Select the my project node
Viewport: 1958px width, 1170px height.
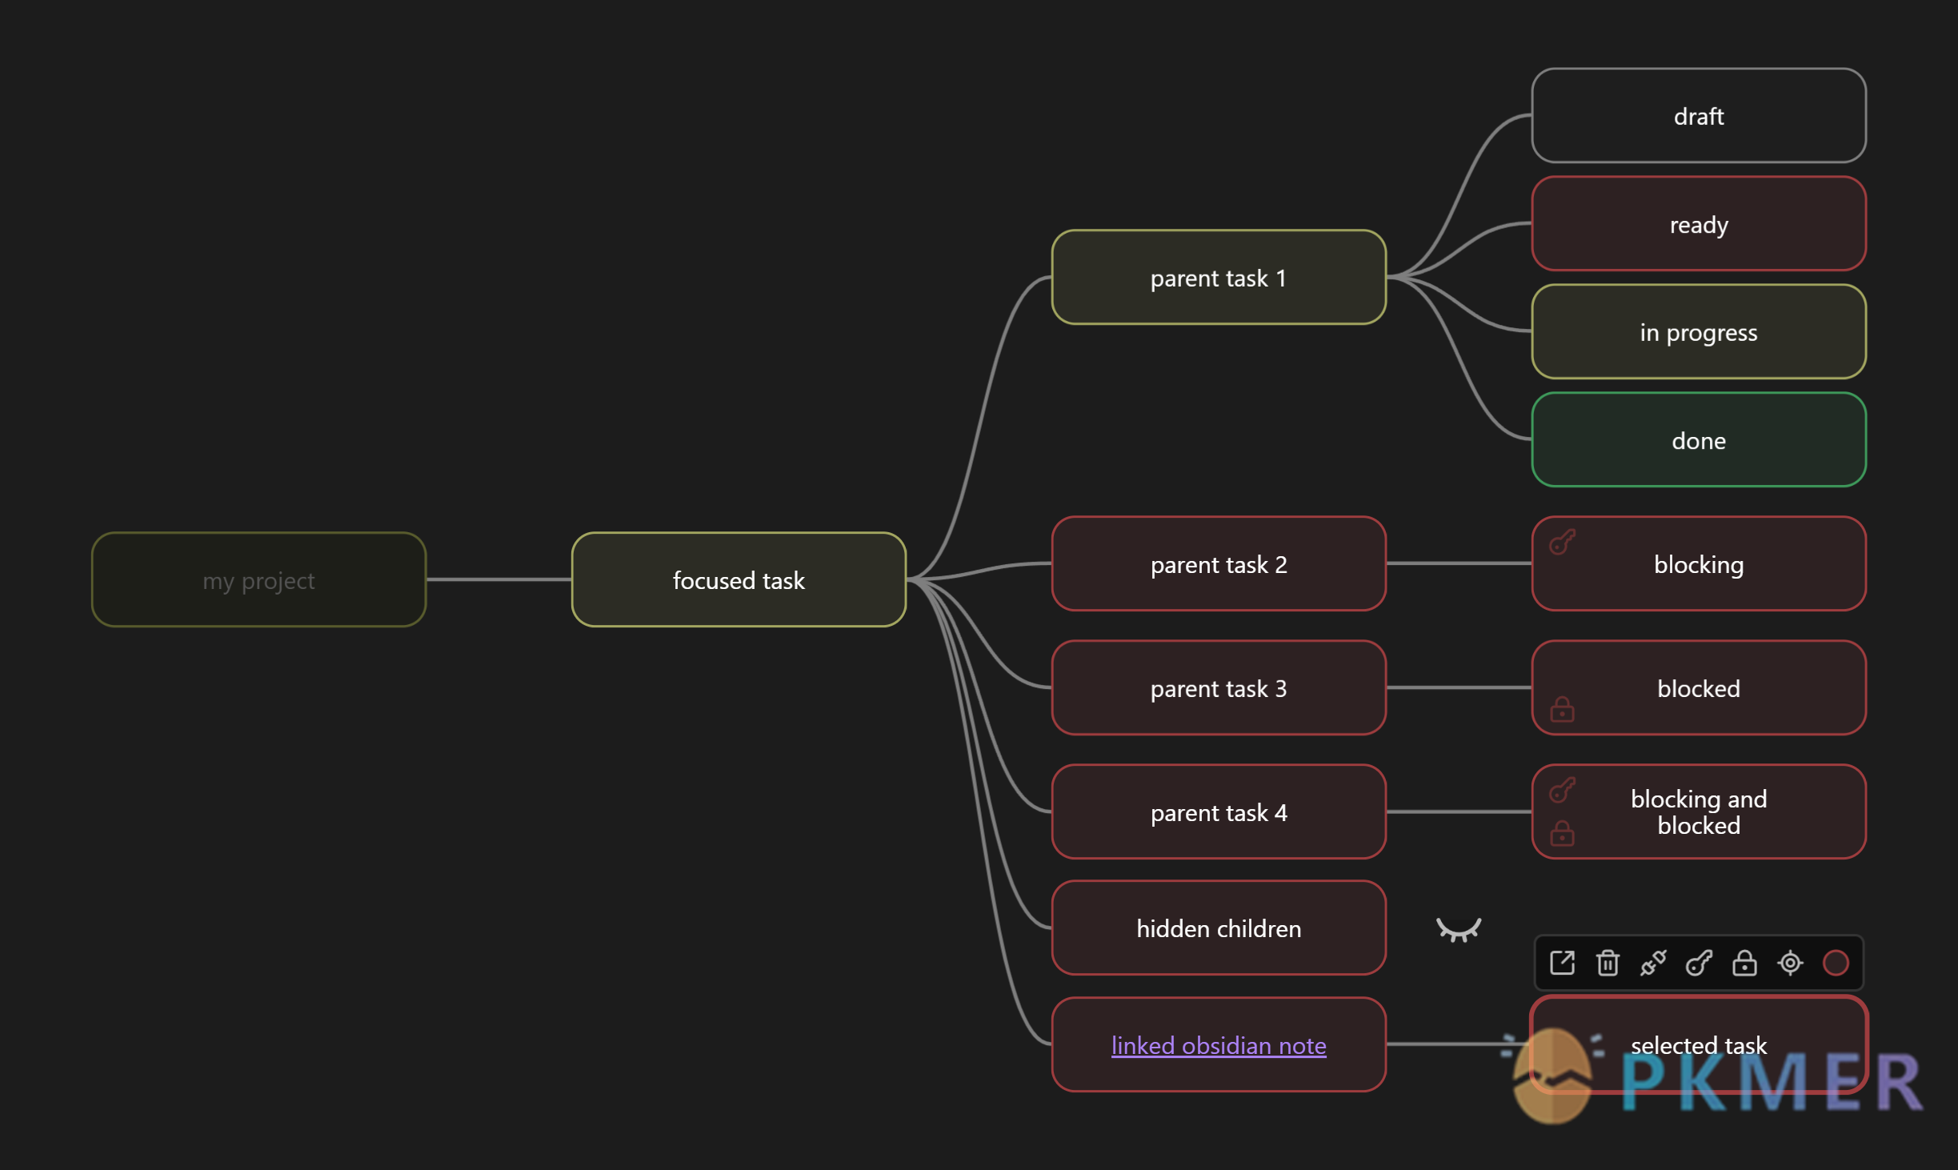258,579
